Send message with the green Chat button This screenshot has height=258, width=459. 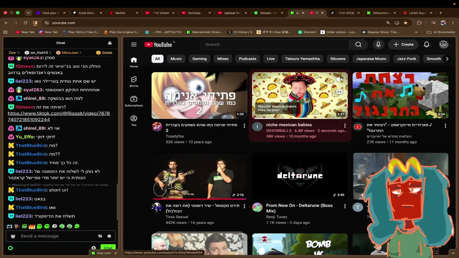coord(108,248)
